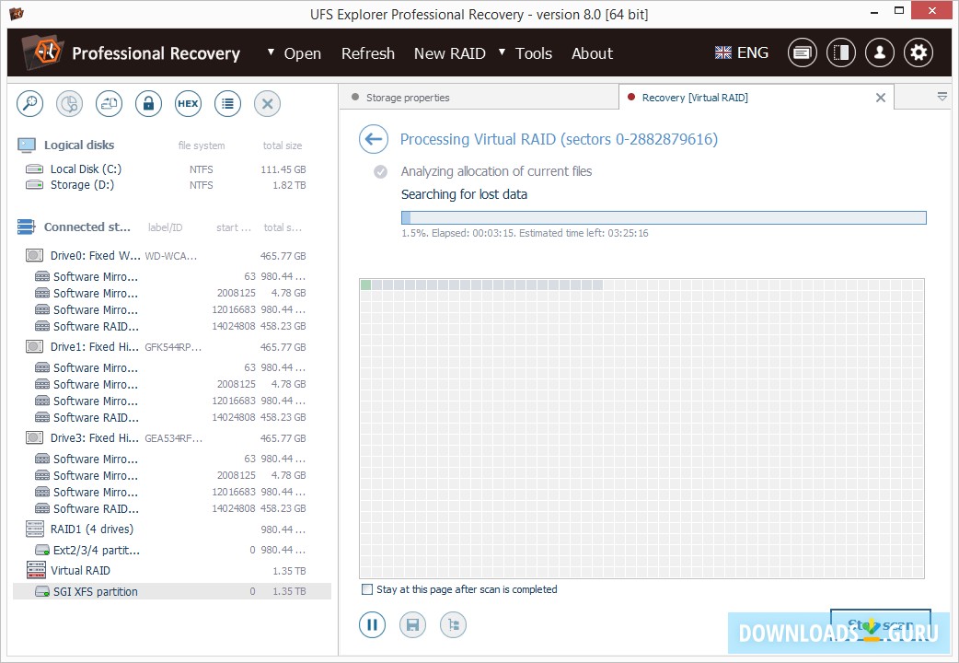
Task: Click the scan progress bar
Action: [x=664, y=218]
